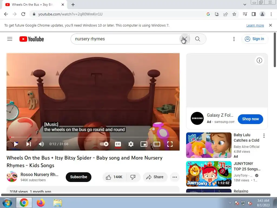Open YouTube hamburger guide menu
The image size is (277, 208).
(x=10, y=39)
